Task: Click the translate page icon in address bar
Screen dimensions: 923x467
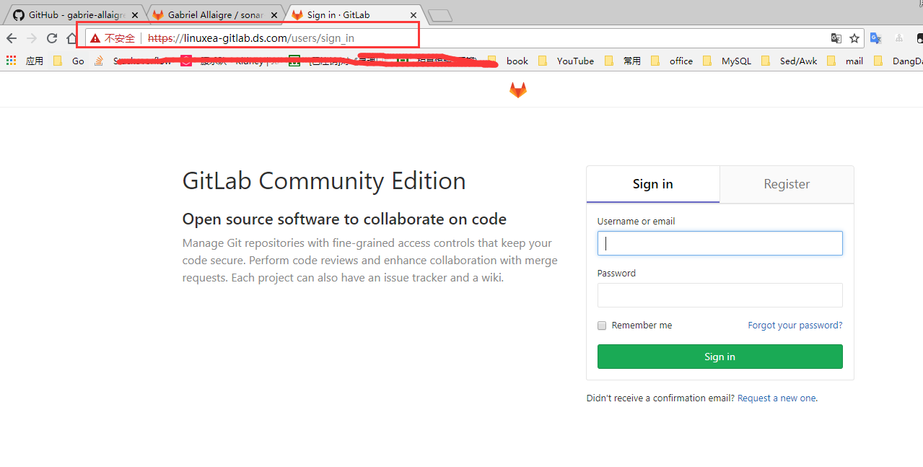Action: click(x=836, y=38)
